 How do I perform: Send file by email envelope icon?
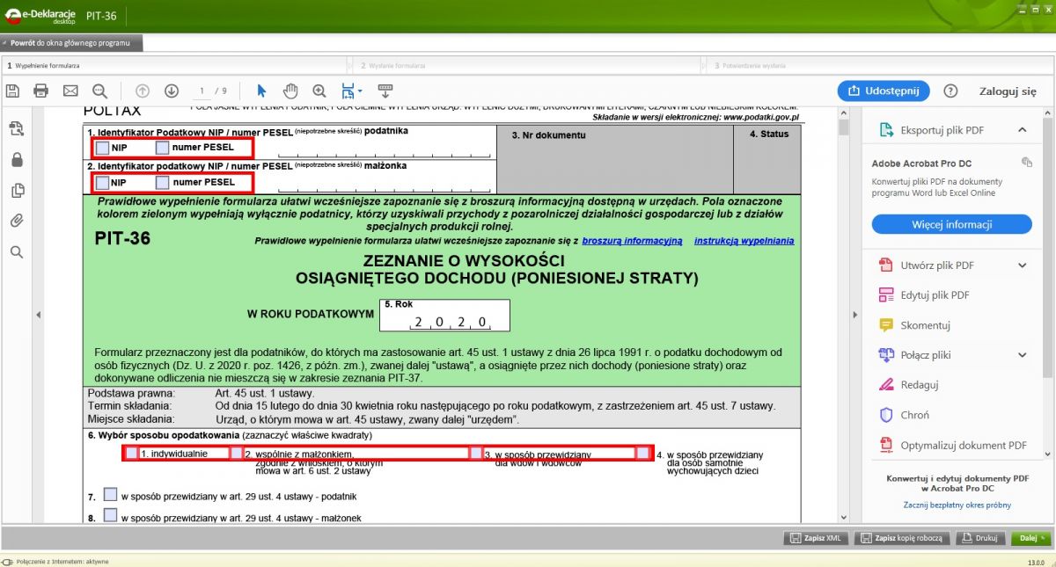[x=70, y=91]
